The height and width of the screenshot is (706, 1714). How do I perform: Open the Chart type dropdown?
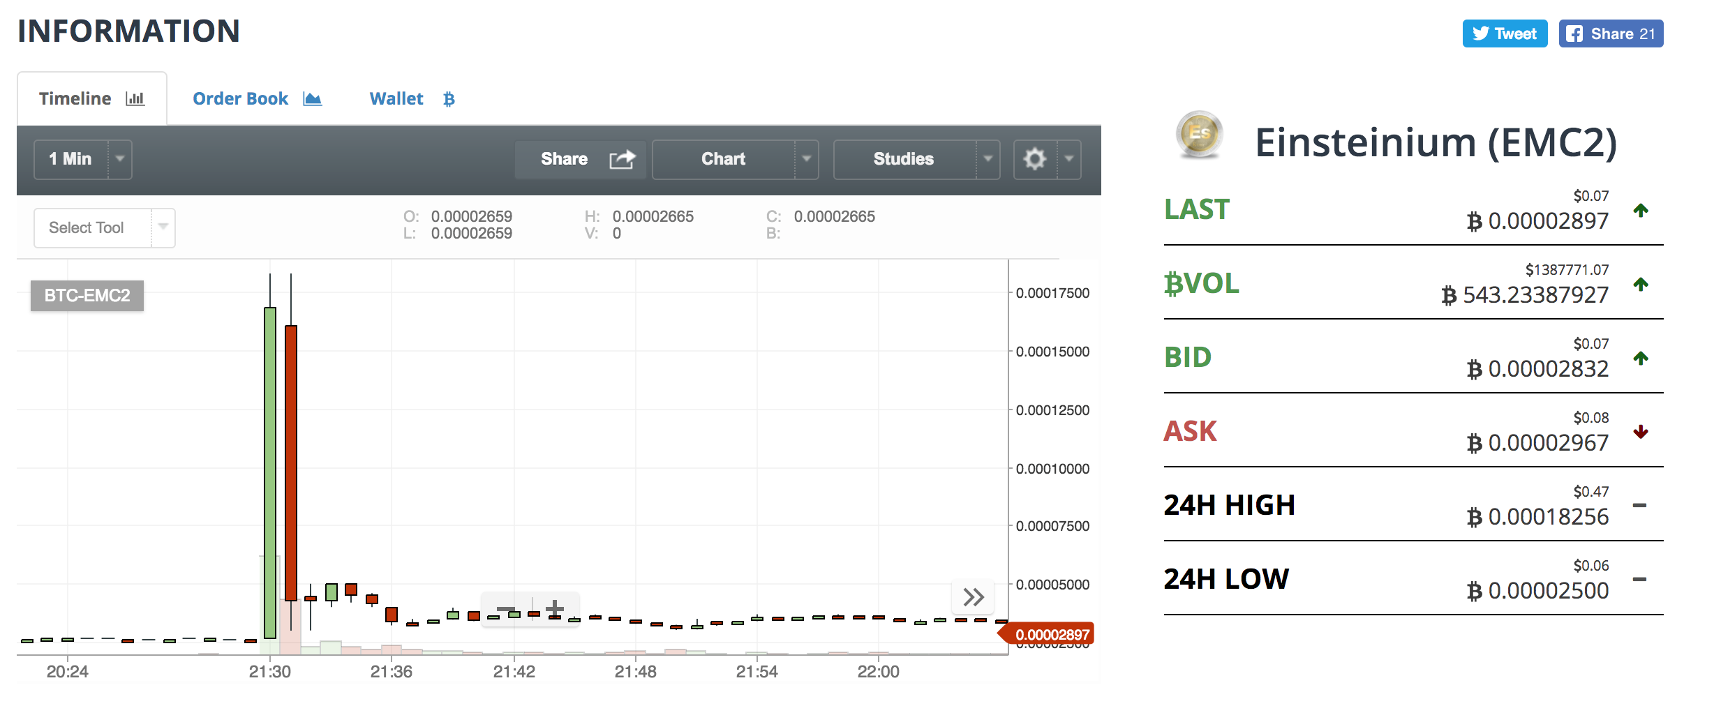click(x=735, y=159)
